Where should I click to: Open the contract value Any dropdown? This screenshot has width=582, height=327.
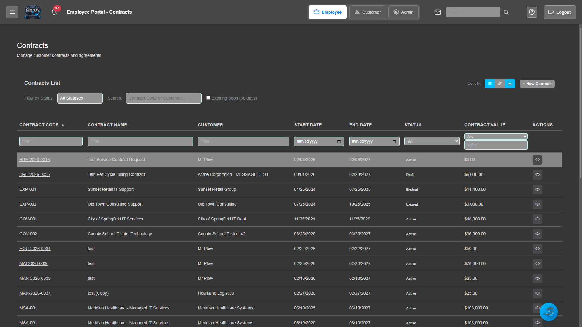[496, 136]
